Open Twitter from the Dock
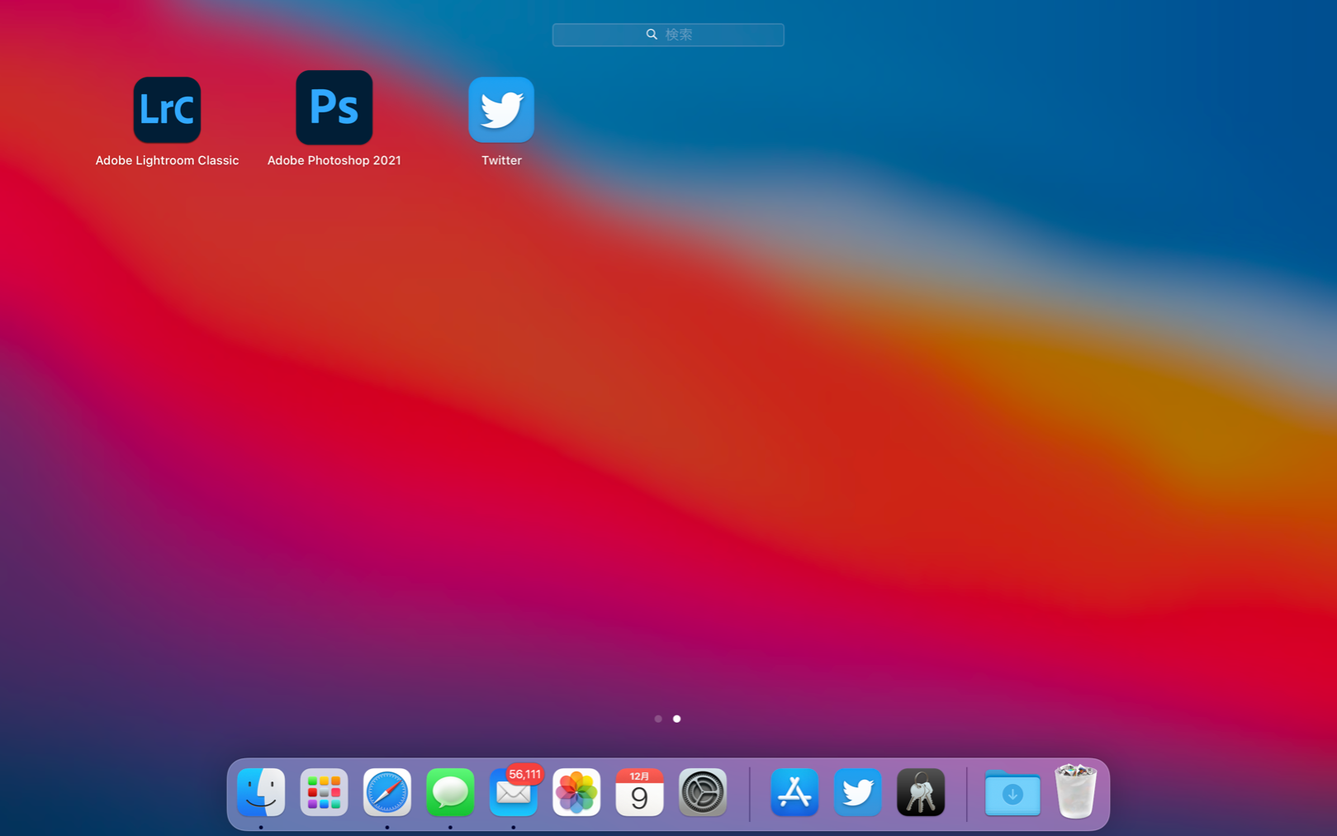Image resolution: width=1337 pixels, height=836 pixels. pyautogui.click(x=858, y=792)
